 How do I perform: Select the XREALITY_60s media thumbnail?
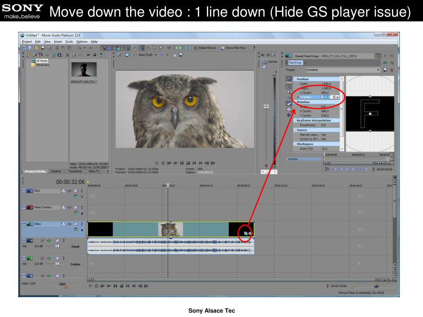84,69
